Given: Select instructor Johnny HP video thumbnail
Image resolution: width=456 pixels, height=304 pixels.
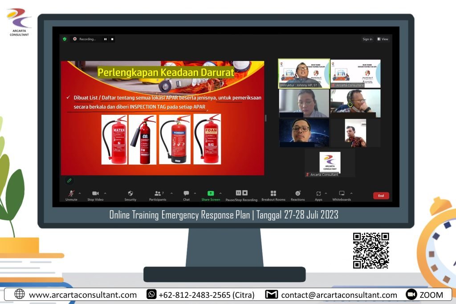Looking at the screenshot, I should [x=304, y=73].
